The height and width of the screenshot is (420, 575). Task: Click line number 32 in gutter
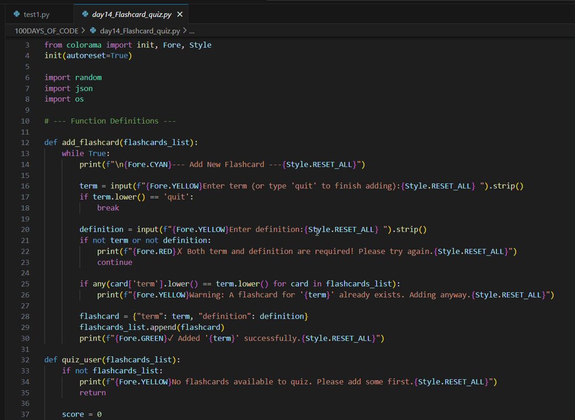tap(25, 360)
